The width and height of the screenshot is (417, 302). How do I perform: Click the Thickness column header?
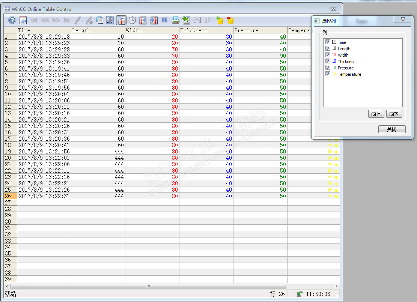(x=206, y=30)
